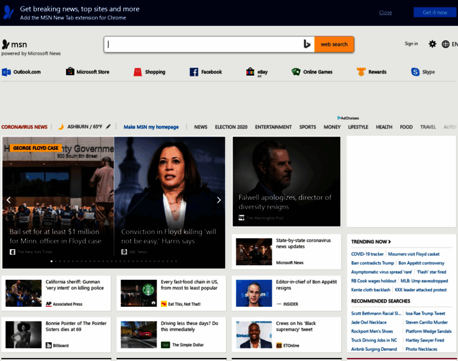This screenshot has width=458, height=361.
Task: Show previous carousel slide arrow
Action: click(8, 200)
